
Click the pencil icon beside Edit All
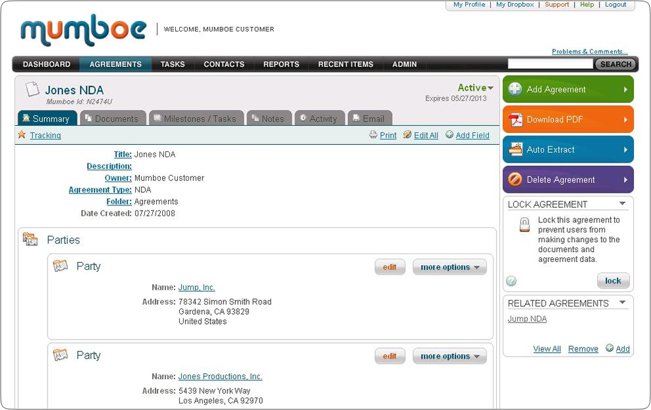(x=407, y=135)
